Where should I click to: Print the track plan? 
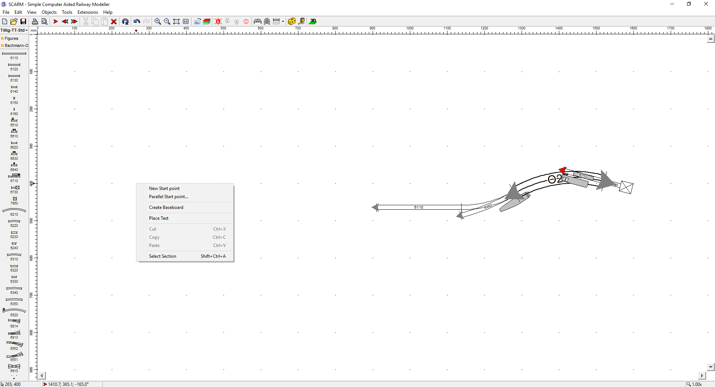coord(35,22)
